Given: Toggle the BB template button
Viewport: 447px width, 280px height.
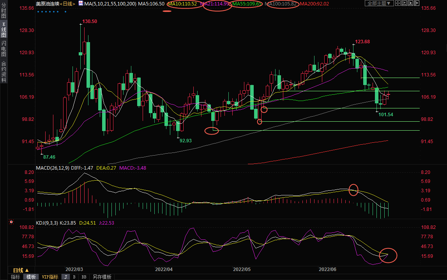Looking at the screenshot, I should coord(83,277).
